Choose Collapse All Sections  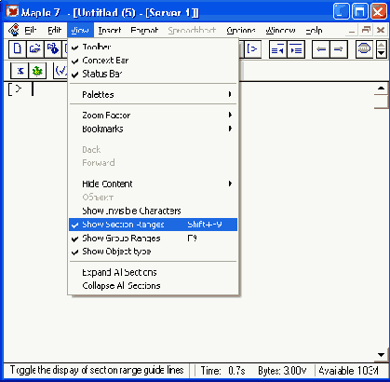pyautogui.click(x=153, y=286)
